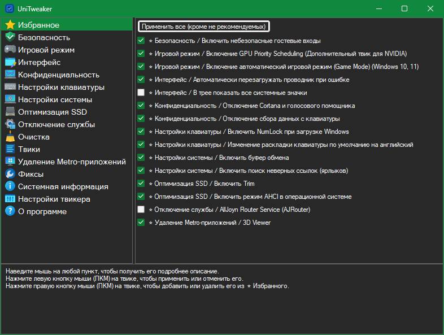Click the broom icon for Очистка
This screenshot has height=335, width=444.
pos(10,137)
